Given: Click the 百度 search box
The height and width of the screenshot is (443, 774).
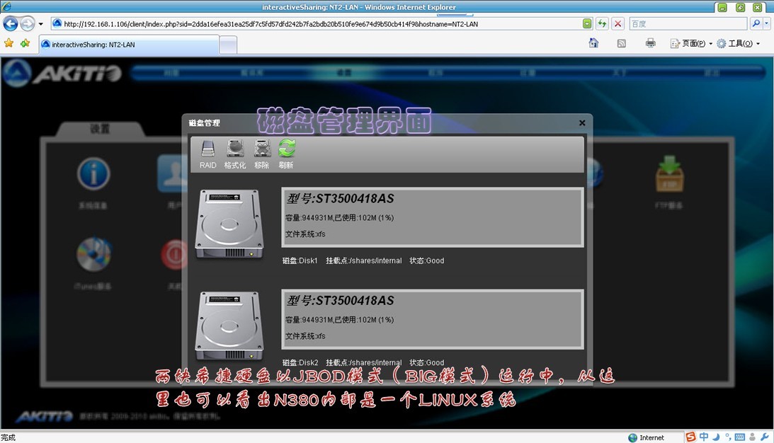Looking at the screenshot, I should tap(688, 23).
